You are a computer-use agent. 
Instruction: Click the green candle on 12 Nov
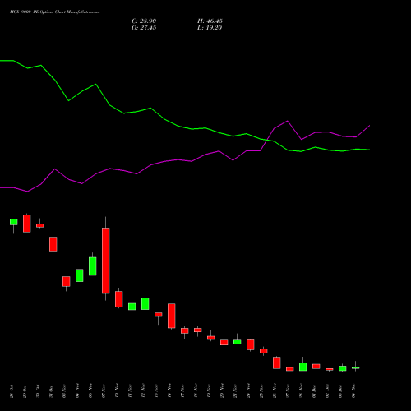coord(145,304)
